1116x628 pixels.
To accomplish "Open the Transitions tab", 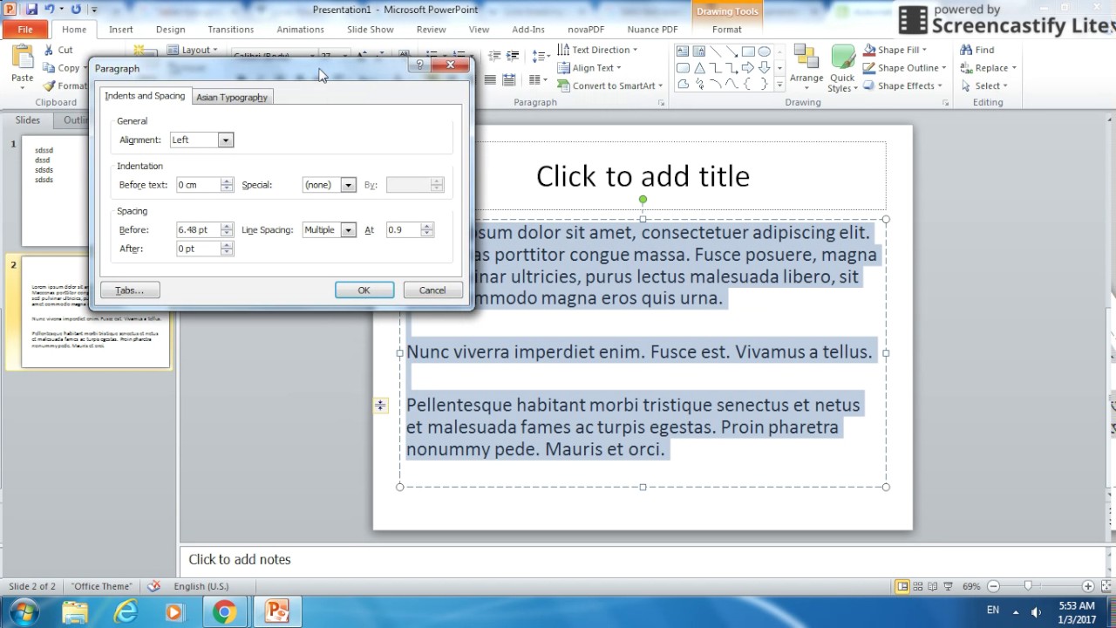I will 231,30.
